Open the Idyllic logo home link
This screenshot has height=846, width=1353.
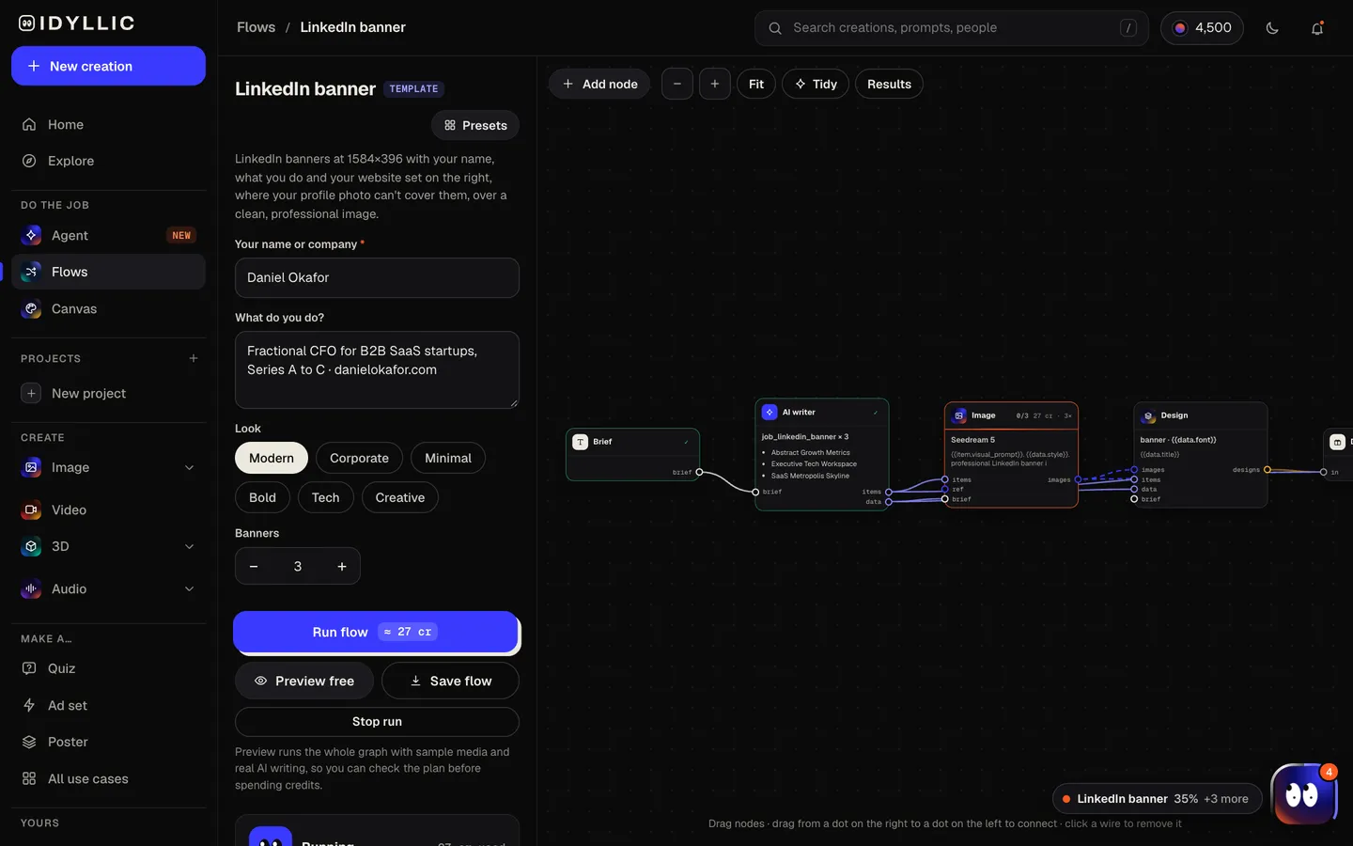[x=77, y=23]
